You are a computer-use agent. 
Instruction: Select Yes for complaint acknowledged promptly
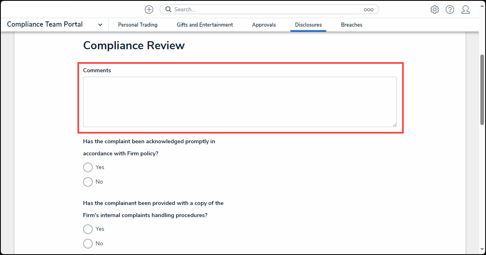[88, 167]
